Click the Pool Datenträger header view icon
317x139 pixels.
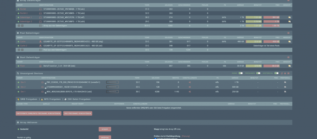click(x=288, y=33)
